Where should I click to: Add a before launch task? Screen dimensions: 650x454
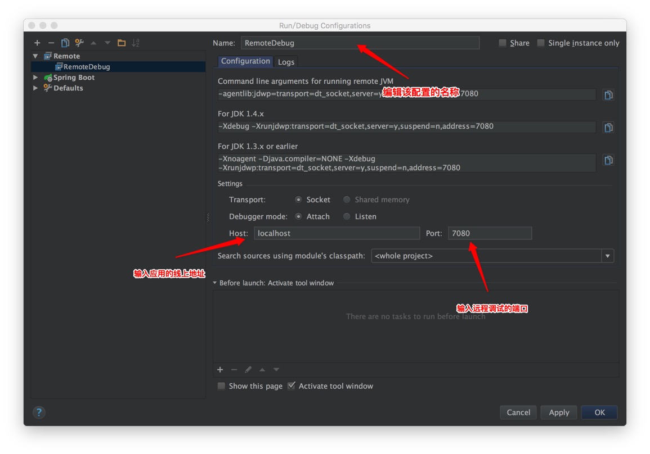[220, 370]
